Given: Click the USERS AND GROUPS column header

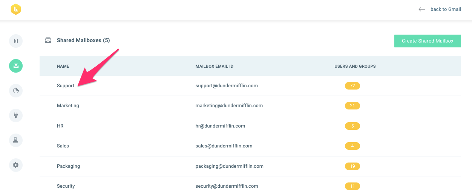Looking at the screenshot, I should coord(355,66).
